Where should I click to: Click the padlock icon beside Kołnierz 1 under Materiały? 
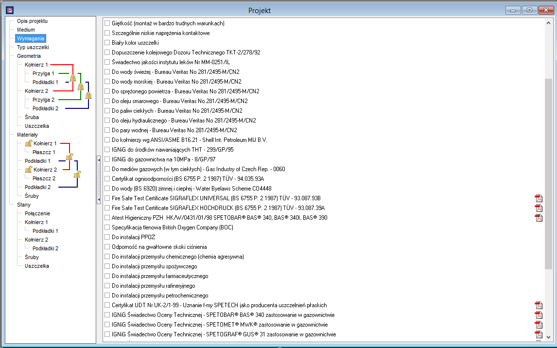coord(29,143)
